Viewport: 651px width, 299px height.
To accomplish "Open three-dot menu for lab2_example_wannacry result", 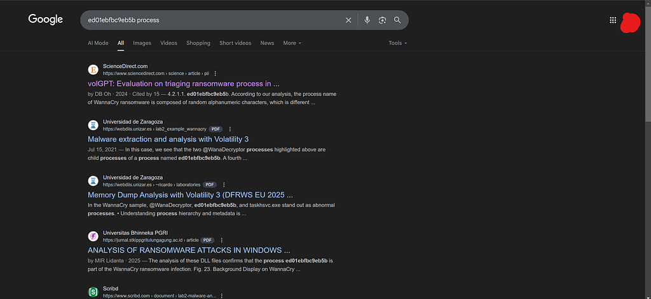I will 230,129.
